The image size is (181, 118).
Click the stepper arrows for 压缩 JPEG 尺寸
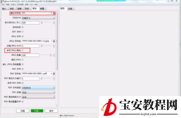click(54, 46)
